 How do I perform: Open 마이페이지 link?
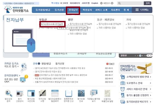[x=75, y=3]
